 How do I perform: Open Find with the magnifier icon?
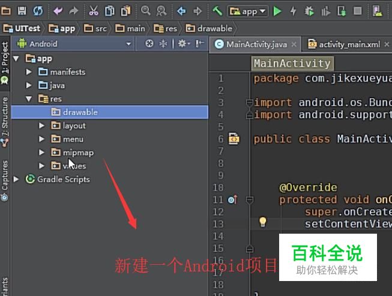145,11
